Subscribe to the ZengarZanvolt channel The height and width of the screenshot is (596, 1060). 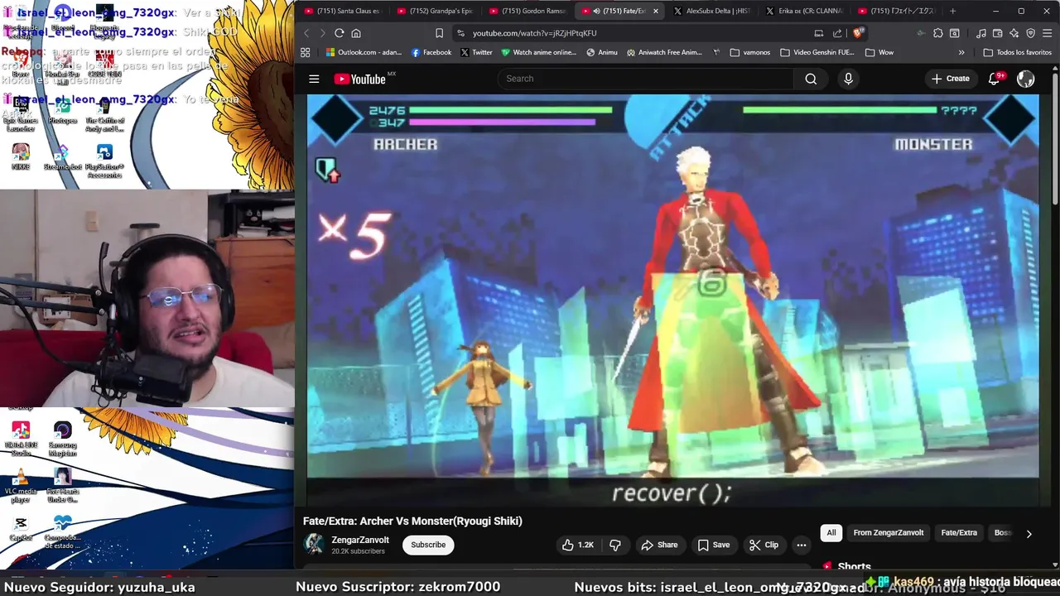coord(428,545)
